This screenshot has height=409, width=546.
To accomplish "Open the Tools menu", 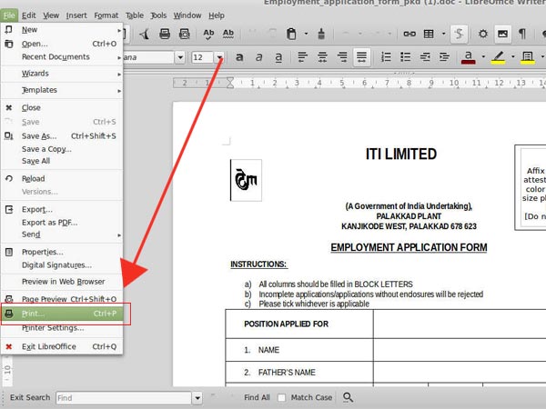I will point(158,15).
